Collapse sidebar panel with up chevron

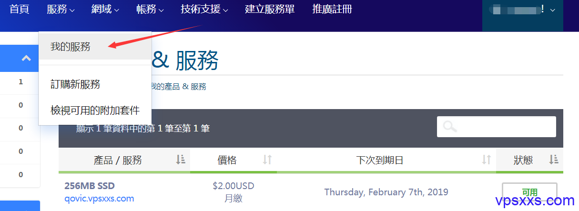26,59
